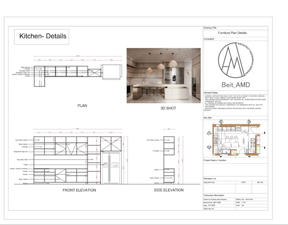Click the 'DATE' revision column header
The image size is (288, 225).
coord(244,182)
